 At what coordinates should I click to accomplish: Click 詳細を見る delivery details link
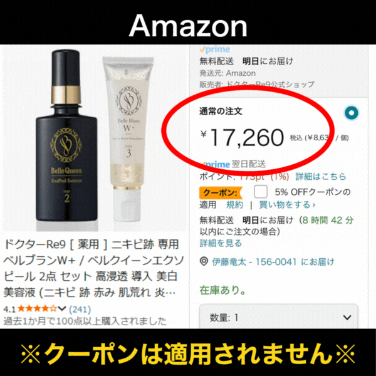[x=221, y=243]
